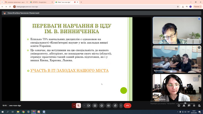
Task: Switch to the Gmail tab
Action: tap(16, 2)
